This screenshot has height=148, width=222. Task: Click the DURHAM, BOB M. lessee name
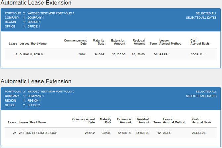click(x=32, y=55)
